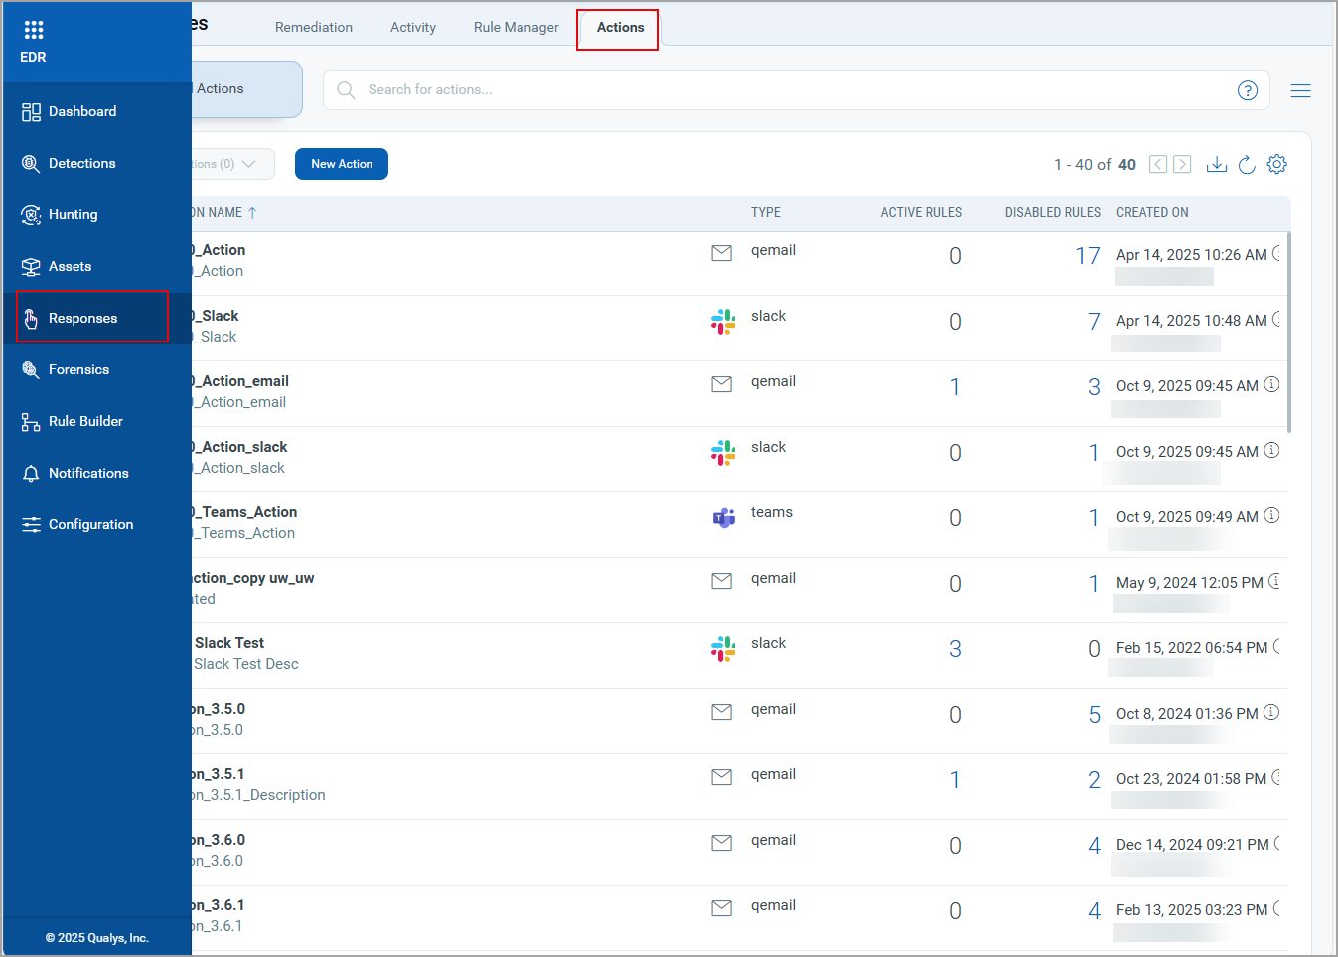Open the hamburger menu icon
1338x957 pixels.
click(x=1300, y=90)
